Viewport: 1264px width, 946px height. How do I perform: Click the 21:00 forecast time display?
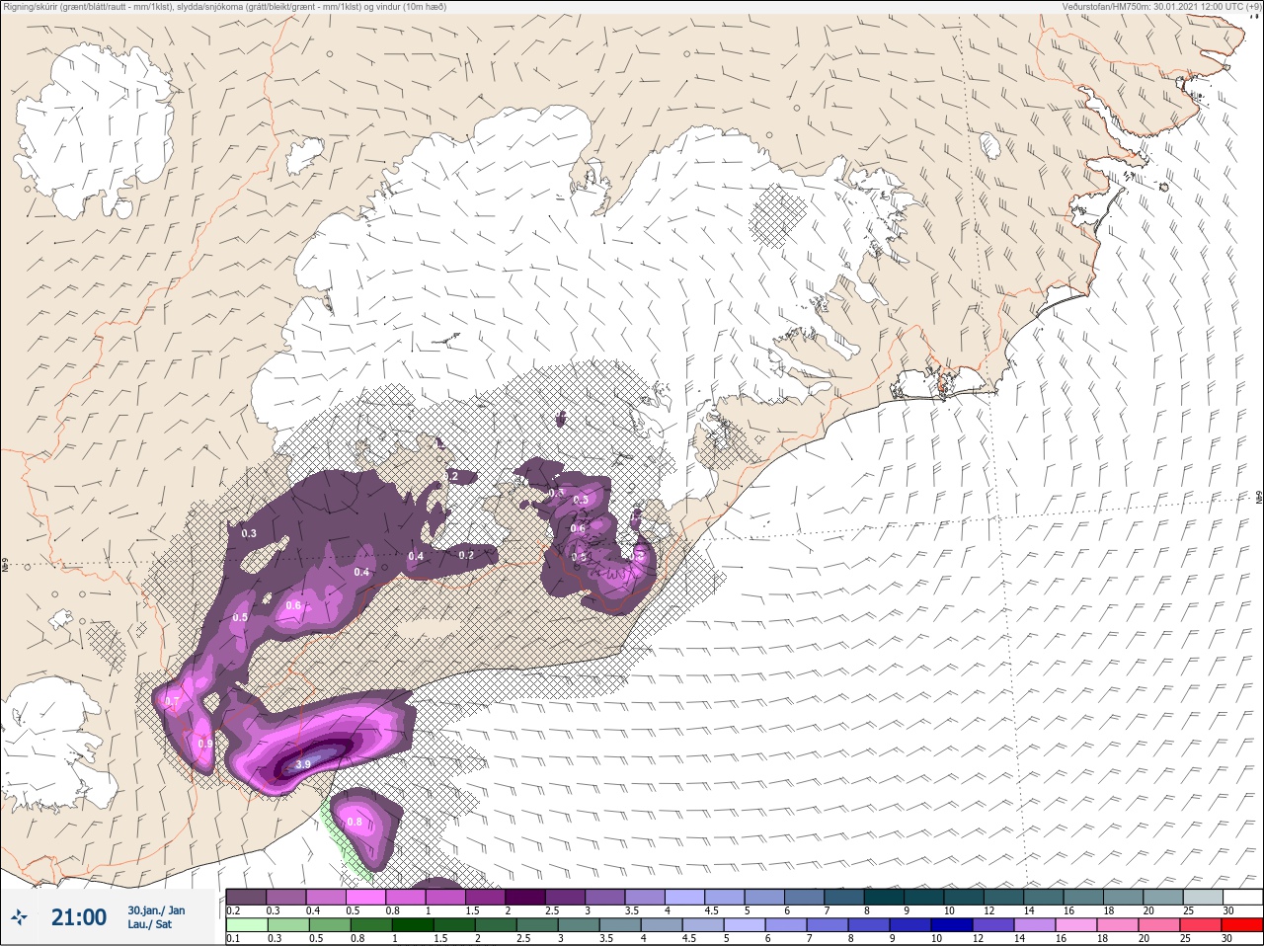79,917
